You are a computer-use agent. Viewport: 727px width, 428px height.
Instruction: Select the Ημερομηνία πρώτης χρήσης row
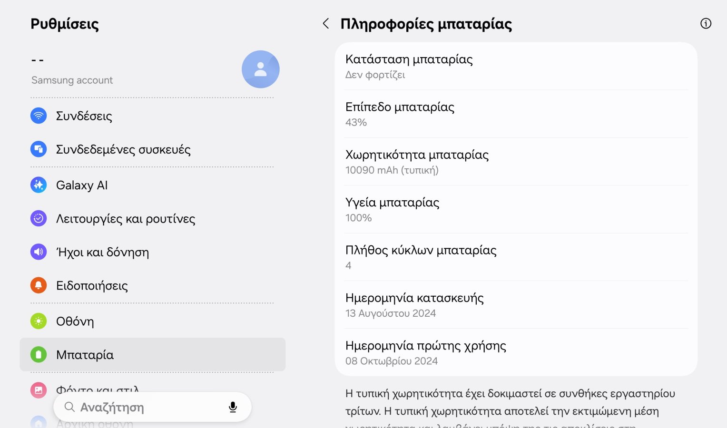point(516,352)
